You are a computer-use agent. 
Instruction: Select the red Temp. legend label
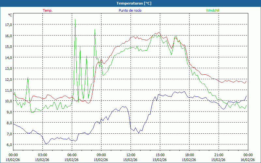(48, 10)
